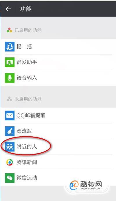Click the QQ邮箱提醒 envelope icon
The image size is (116, 201).
(x=10, y=115)
